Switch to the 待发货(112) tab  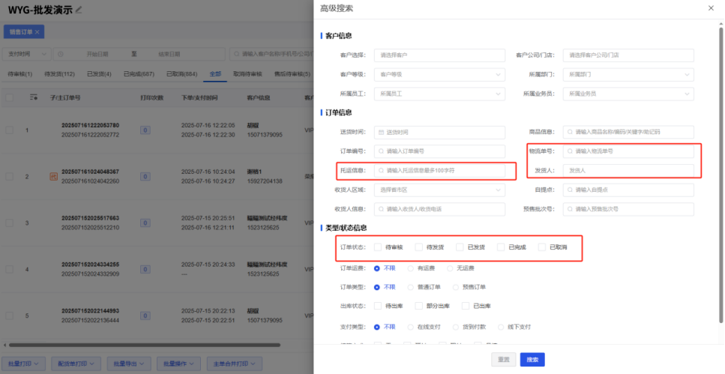point(60,74)
